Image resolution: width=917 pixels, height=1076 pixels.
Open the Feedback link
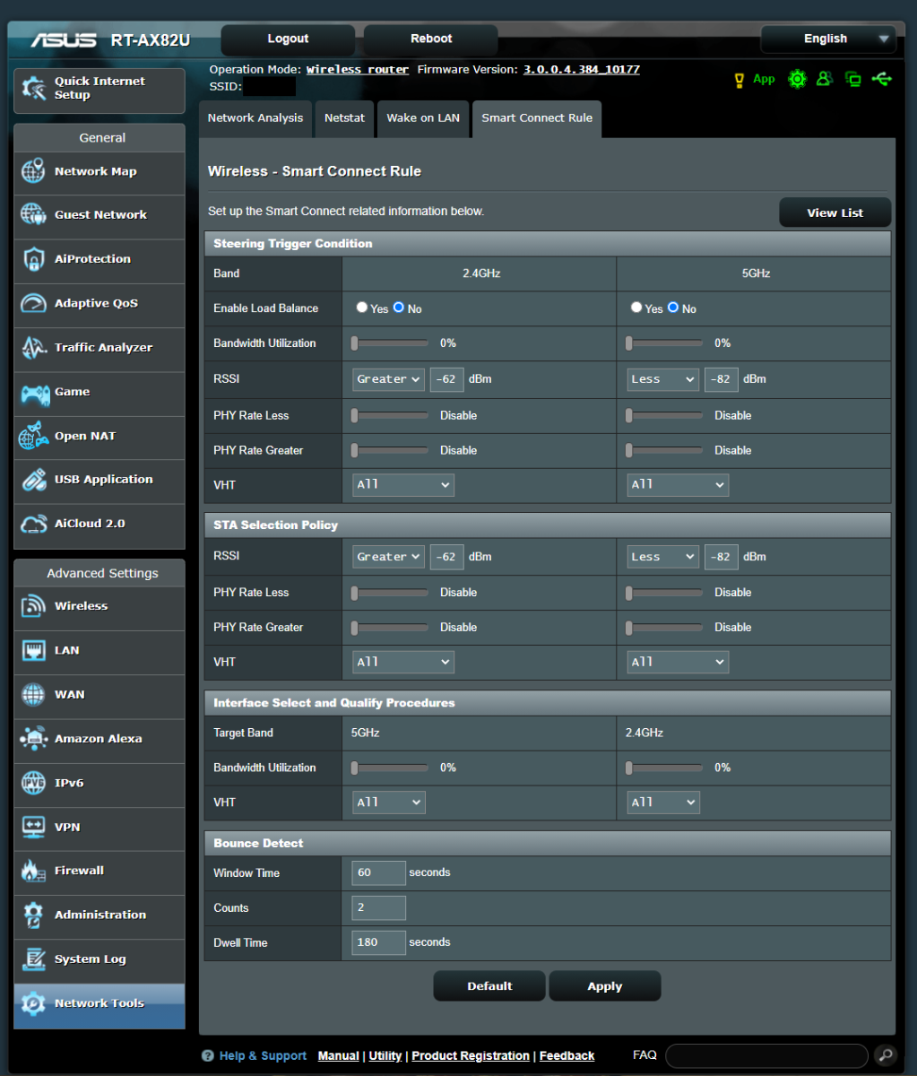(x=567, y=1056)
